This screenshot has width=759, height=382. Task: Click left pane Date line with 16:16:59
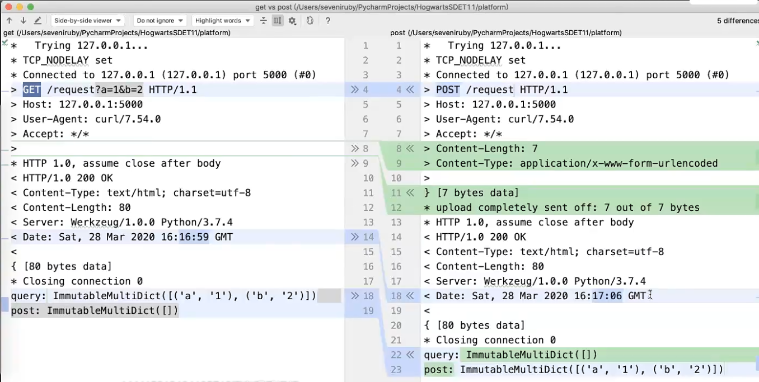coord(121,237)
